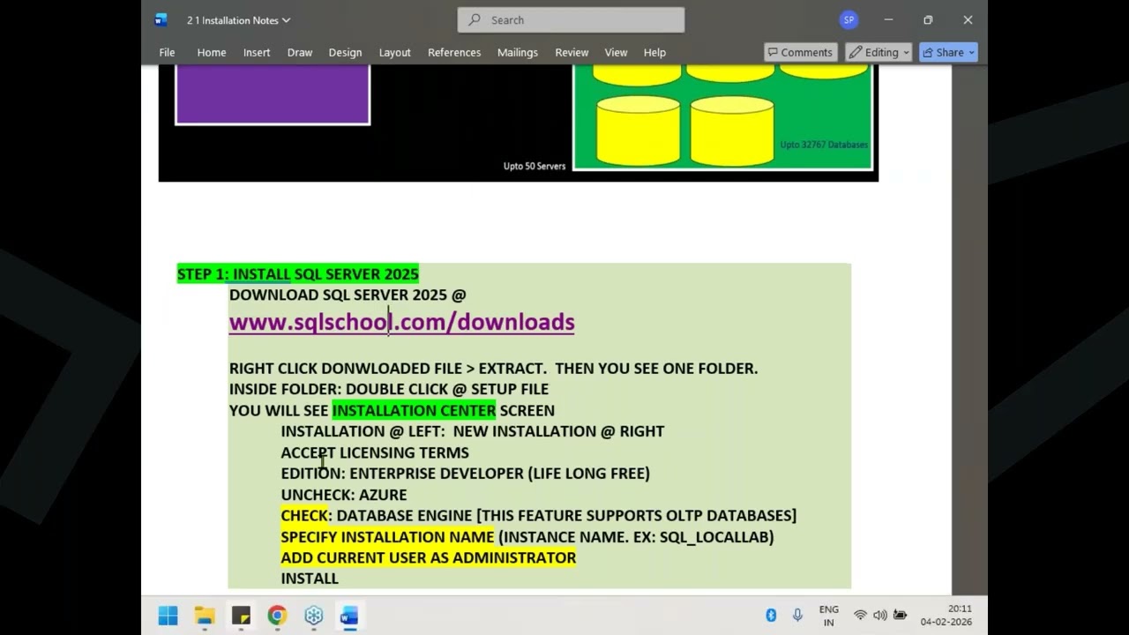Image resolution: width=1129 pixels, height=635 pixels.
Task: Click the Word icon in the taskbar
Action: [349, 616]
